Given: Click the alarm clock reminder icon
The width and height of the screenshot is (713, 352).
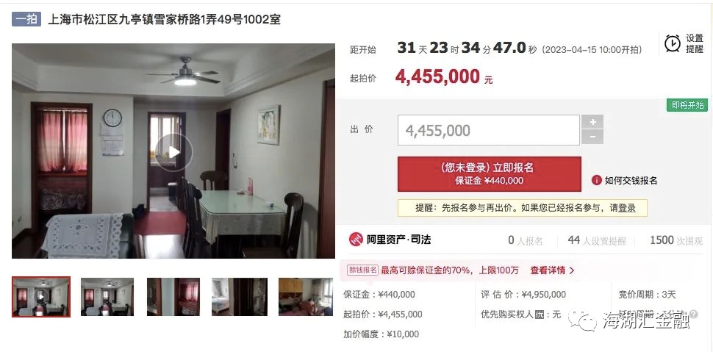Looking at the screenshot, I should tap(673, 43).
